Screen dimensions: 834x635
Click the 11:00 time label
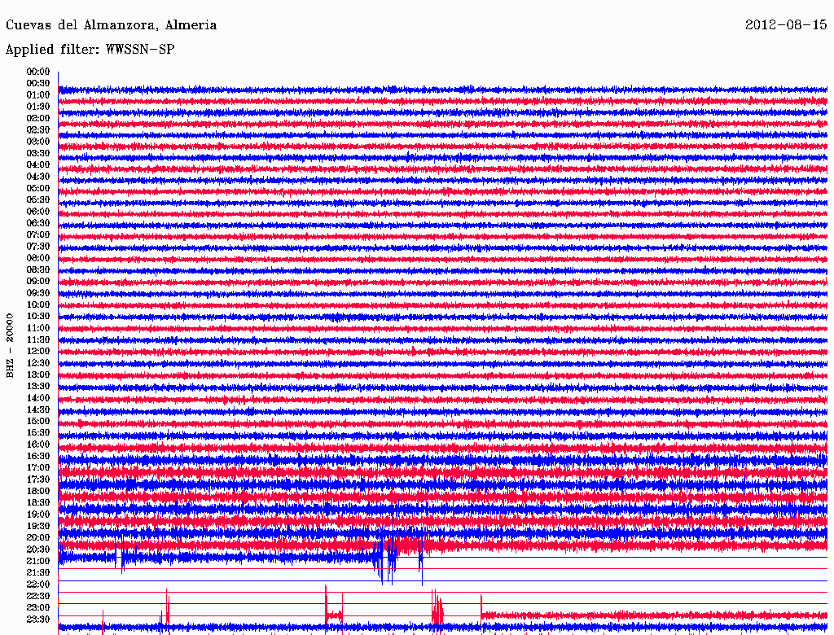tap(38, 328)
